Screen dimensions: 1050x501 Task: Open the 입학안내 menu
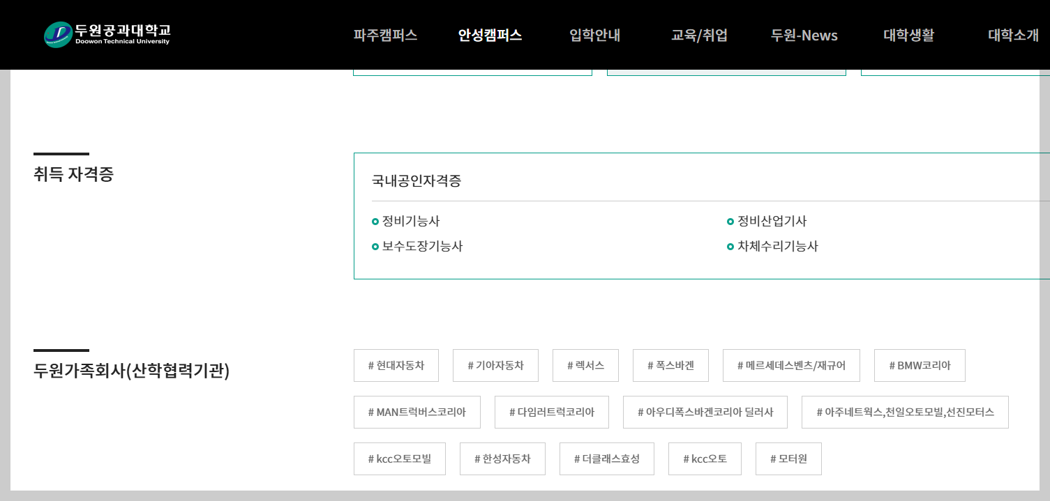594,35
